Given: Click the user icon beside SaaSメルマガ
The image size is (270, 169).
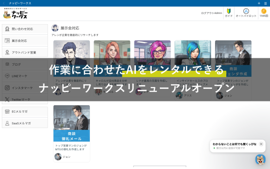Looking at the screenshot, I should point(7,123).
